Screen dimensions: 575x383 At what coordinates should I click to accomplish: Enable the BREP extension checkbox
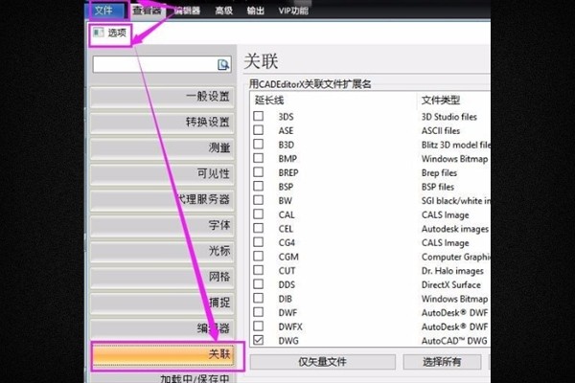[x=258, y=172]
